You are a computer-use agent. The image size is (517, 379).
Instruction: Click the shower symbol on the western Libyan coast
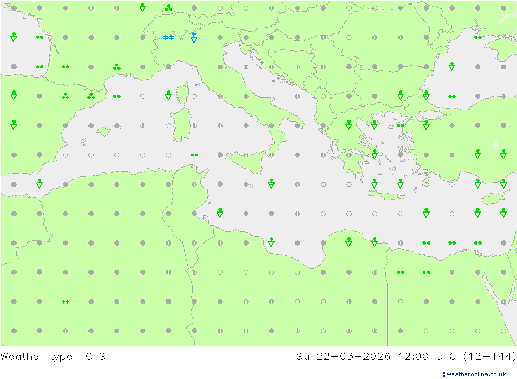271,242
